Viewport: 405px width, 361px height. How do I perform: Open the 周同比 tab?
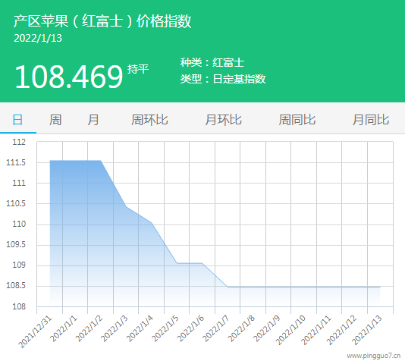click(297, 120)
